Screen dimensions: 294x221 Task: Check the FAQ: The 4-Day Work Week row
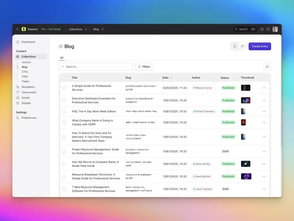(x=64, y=112)
